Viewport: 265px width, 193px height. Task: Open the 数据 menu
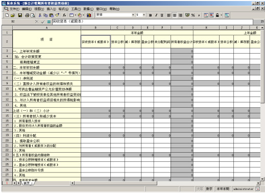pos(88,9)
